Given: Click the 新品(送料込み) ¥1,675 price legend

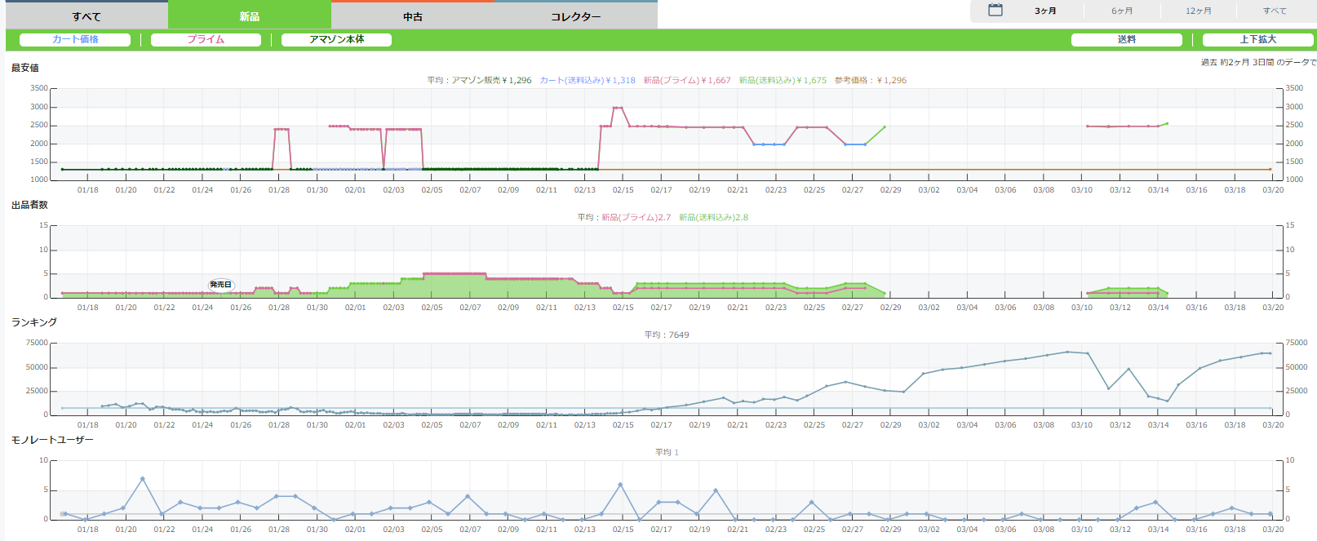Looking at the screenshot, I should click(x=782, y=80).
